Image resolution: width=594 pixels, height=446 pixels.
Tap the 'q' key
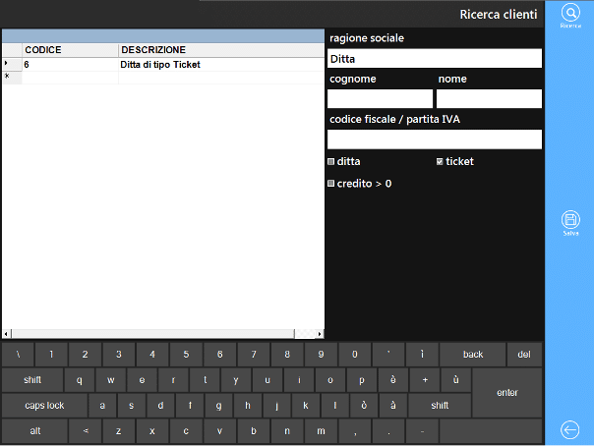pyautogui.click(x=80, y=380)
